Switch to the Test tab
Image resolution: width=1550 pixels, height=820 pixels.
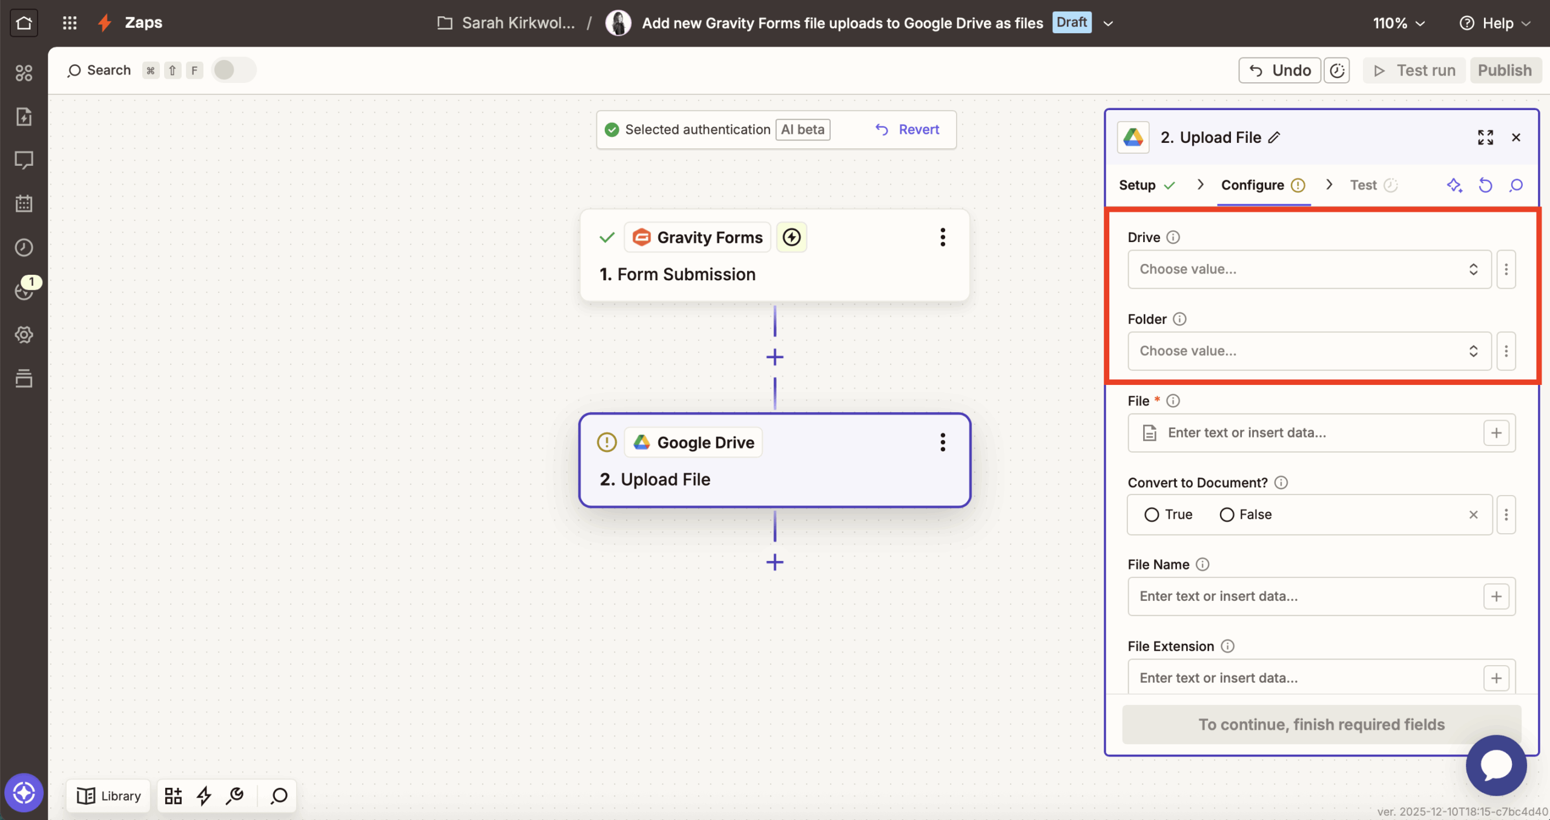pyautogui.click(x=1362, y=185)
